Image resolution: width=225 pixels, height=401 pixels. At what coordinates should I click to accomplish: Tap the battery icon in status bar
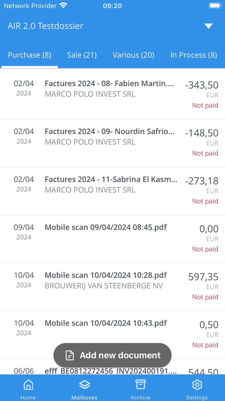(x=214, y=6)
